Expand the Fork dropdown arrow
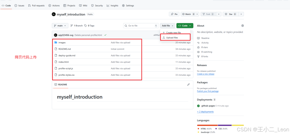This screenshot has height=134, width=290. tap(219, 14)
